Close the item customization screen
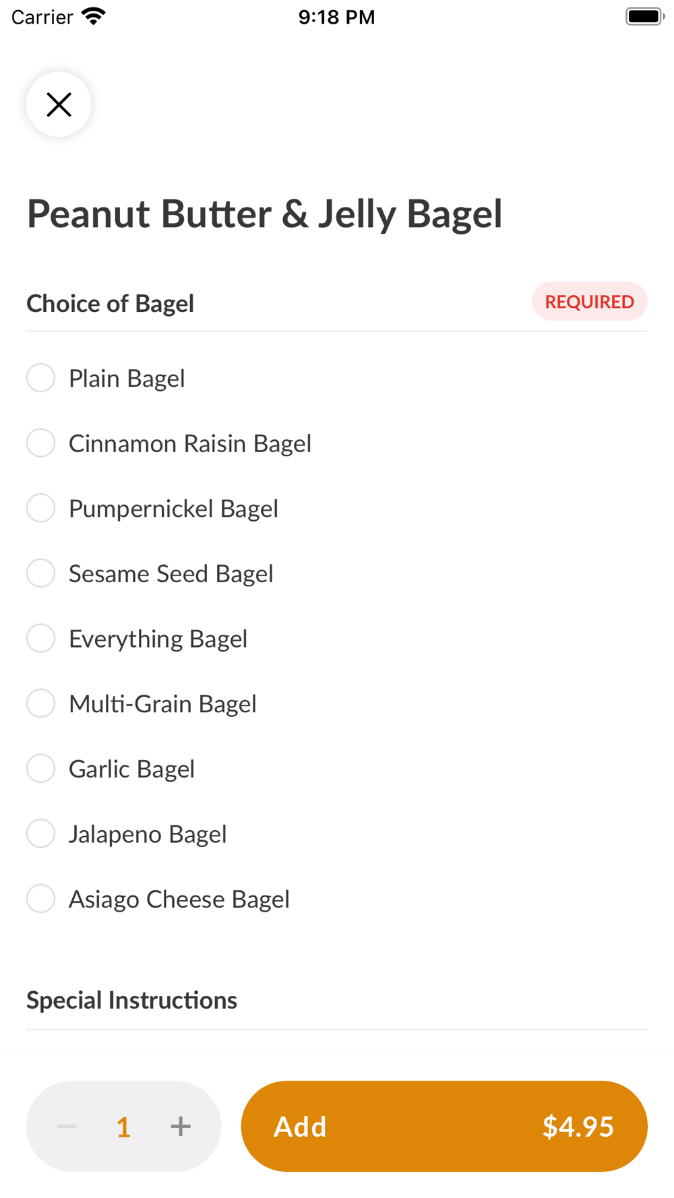Image resolution: width=674 pixels, height=1198 pixels. [x=59, y=104]
